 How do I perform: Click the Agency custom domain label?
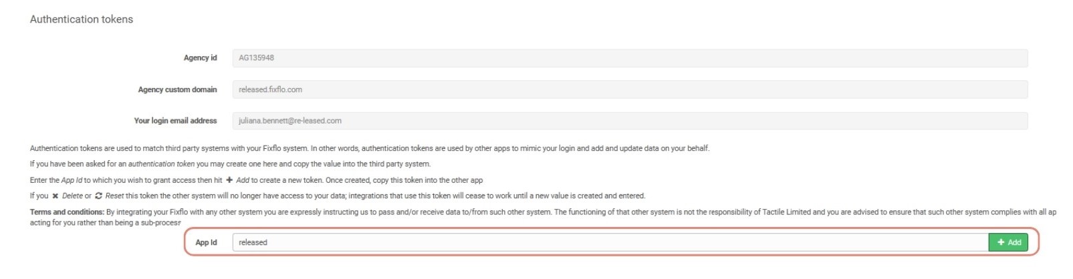tap(178, 89)
